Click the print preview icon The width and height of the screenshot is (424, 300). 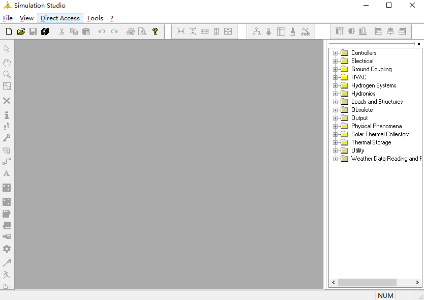[x=142, y=32]
